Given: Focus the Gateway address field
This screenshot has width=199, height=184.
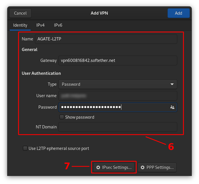Looking at the screenshot, I should tap(117, 60).
